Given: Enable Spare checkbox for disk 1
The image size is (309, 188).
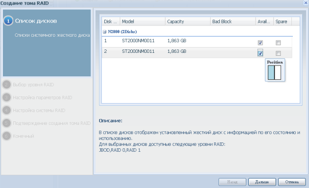Looking at the screenshot, I should (278, 43).
